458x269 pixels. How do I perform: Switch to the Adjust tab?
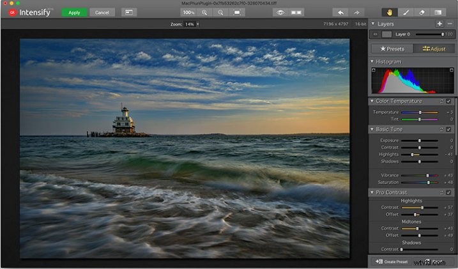tap(434, 49)
